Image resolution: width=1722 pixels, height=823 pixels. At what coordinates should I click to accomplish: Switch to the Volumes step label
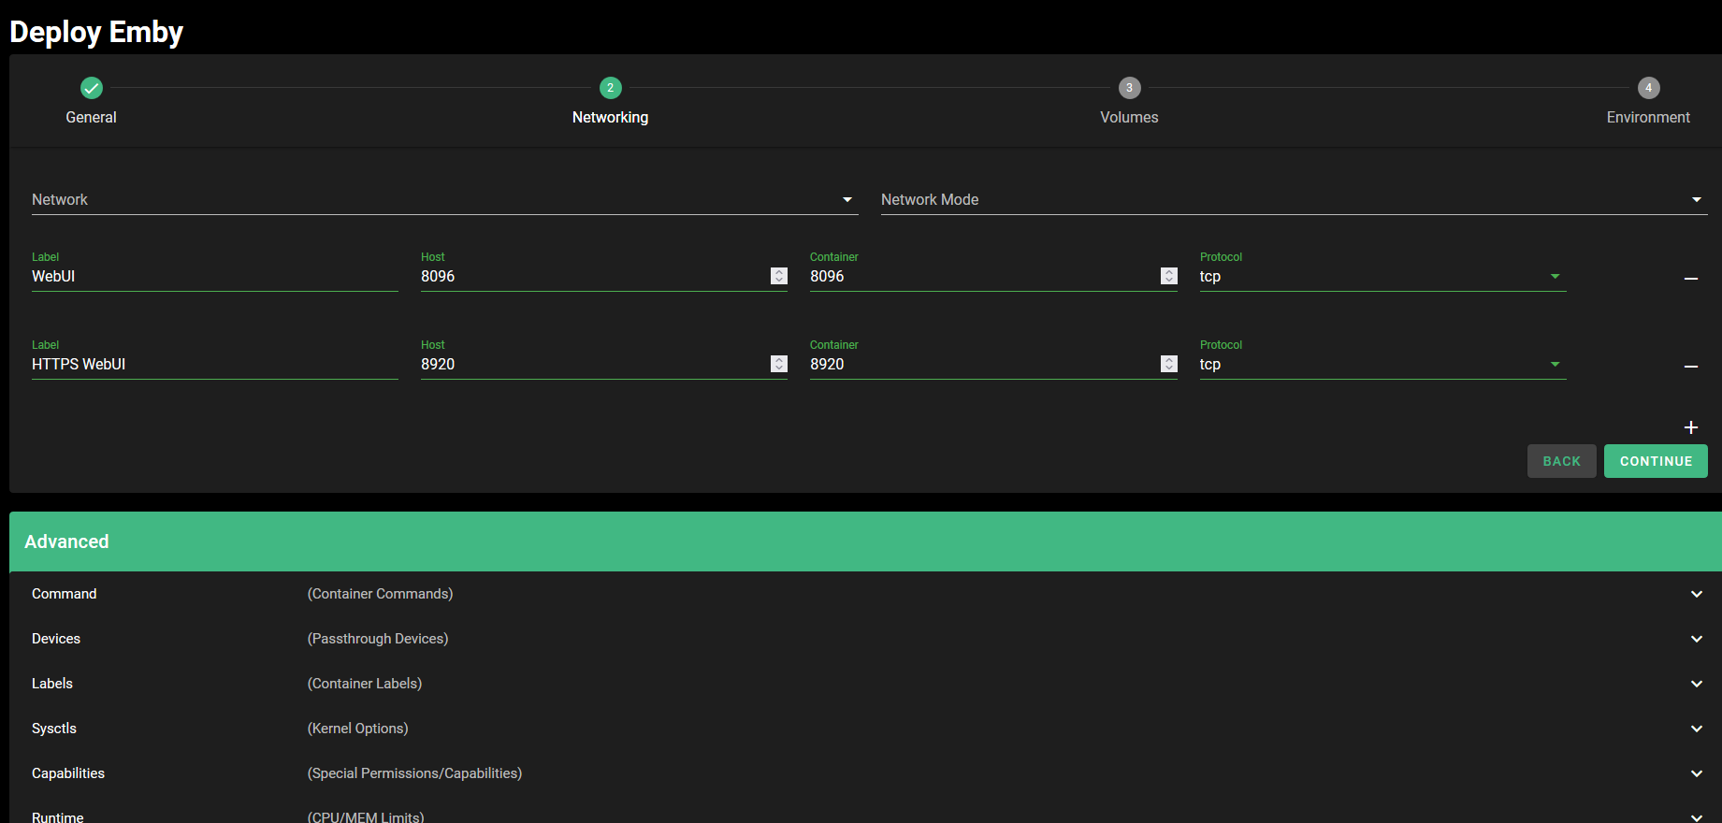pos(1129,117)
